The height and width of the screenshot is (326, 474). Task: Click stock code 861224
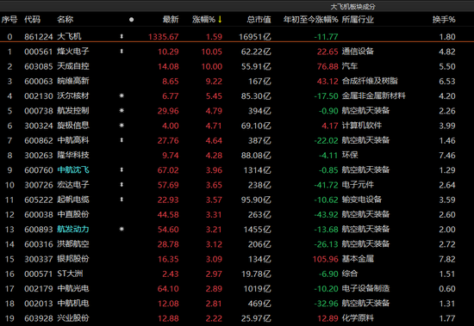[39, 37]
